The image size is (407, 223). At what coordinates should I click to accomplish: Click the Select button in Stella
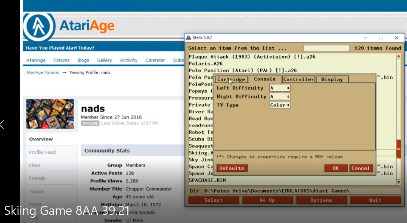click(213, 200)
